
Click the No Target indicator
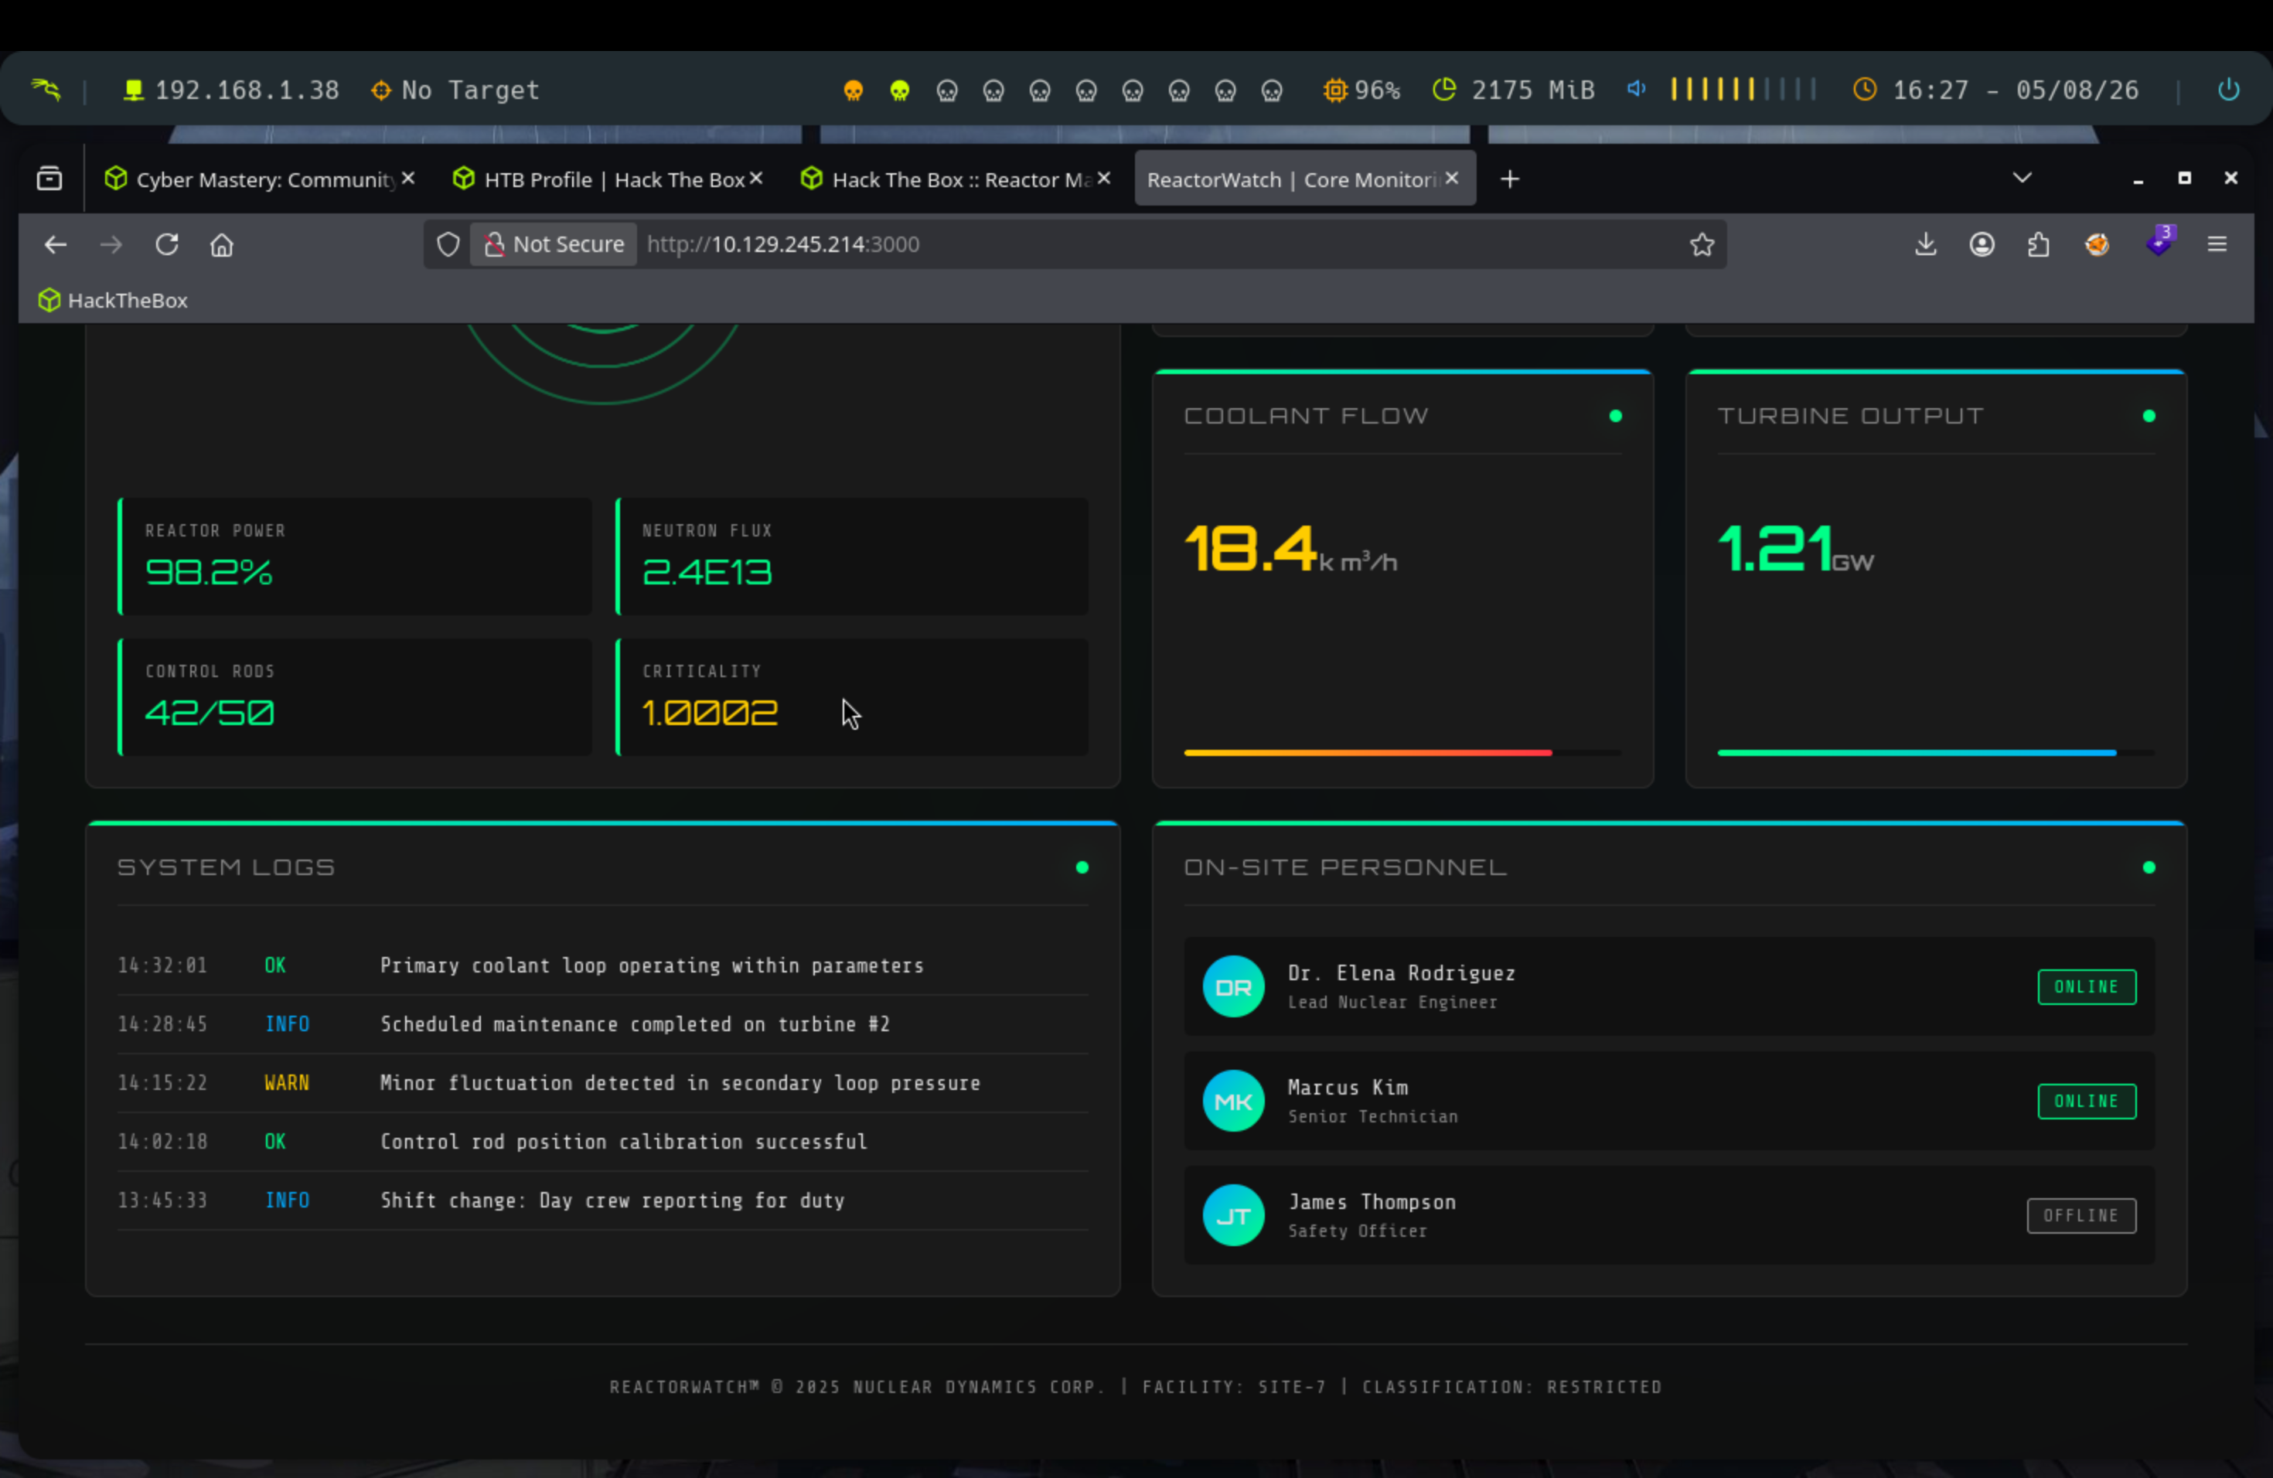click(455, 90)
